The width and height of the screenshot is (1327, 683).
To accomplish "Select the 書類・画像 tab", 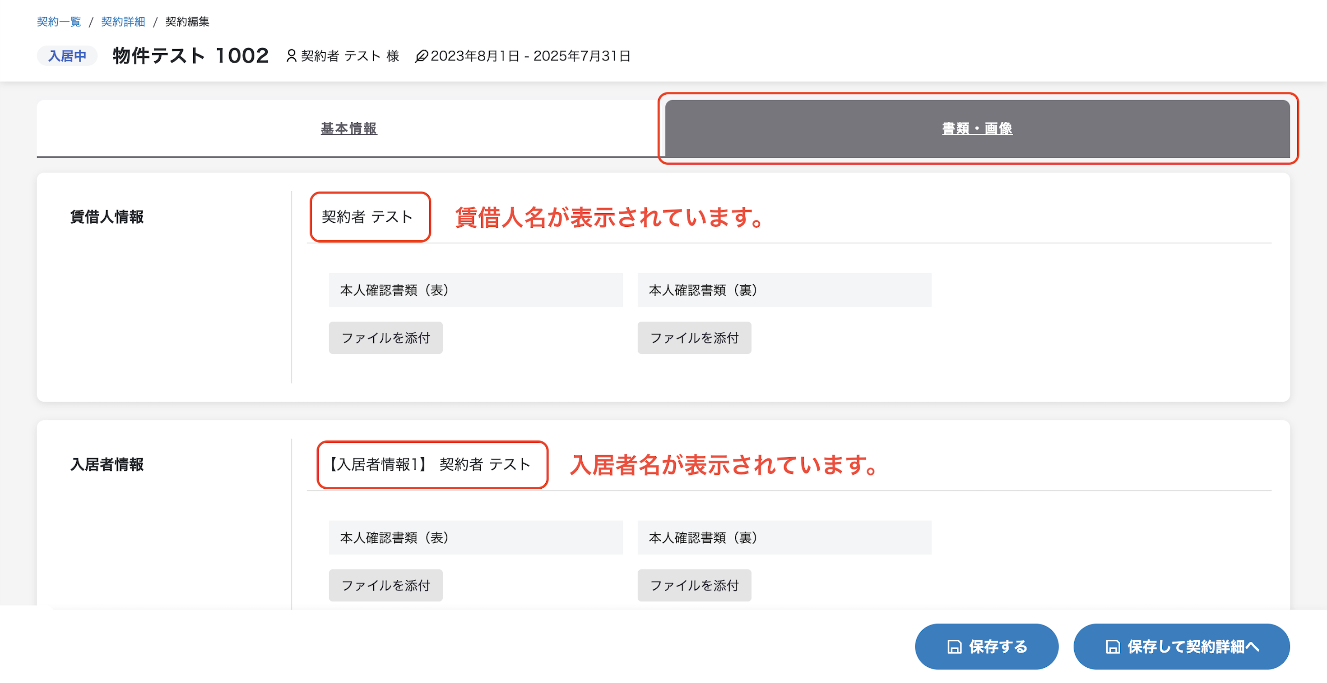I will point(977,128).
